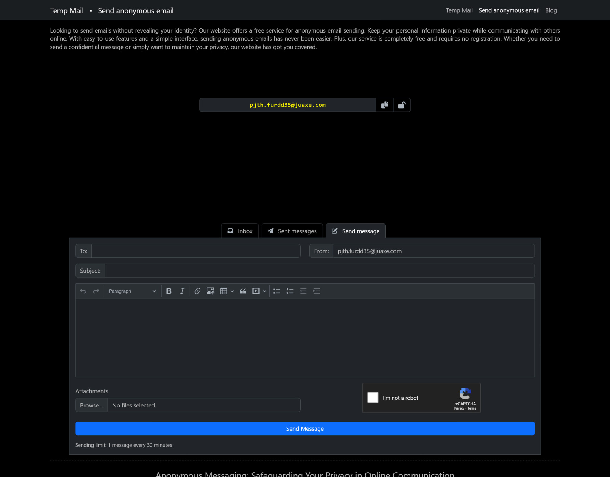Open the Paragraph style dropdown
610x477 pixels.
[132, 291]
